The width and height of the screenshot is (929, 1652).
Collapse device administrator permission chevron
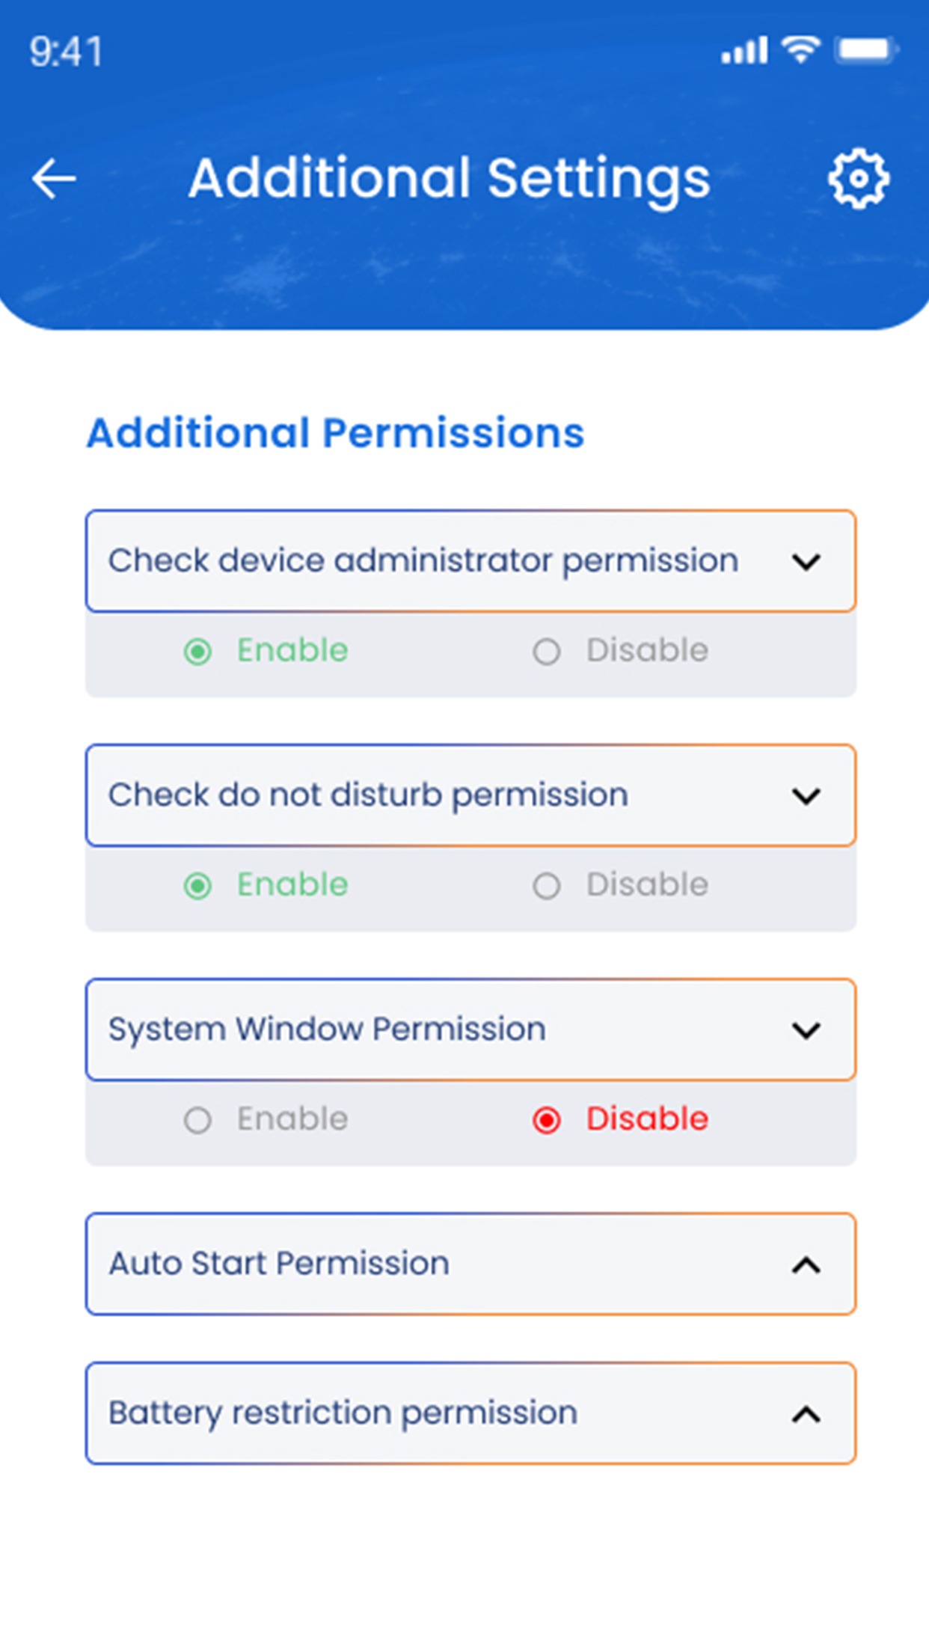point(806,561)
